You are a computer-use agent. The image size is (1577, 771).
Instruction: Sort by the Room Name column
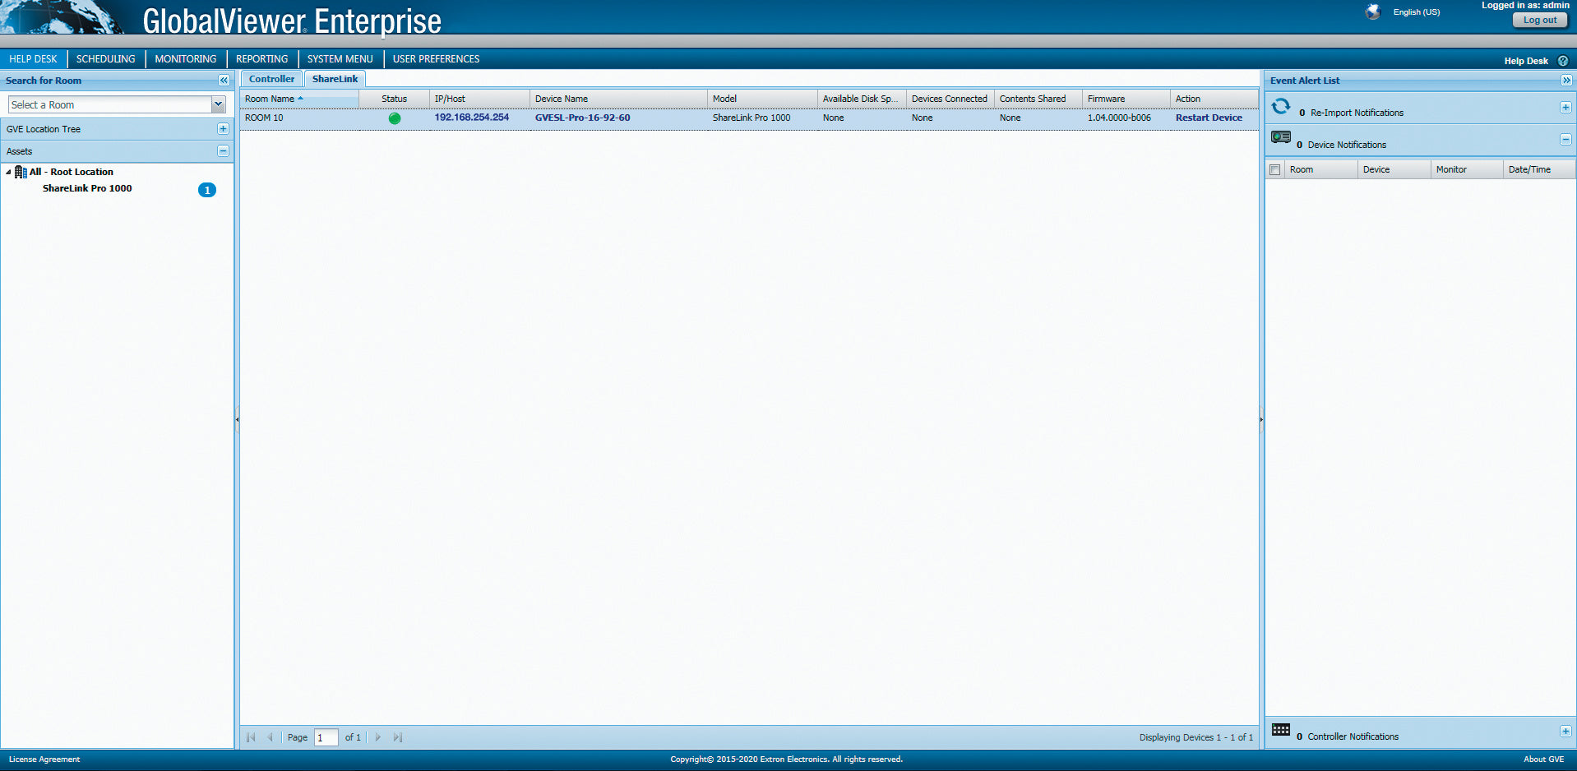click(299, 99)
